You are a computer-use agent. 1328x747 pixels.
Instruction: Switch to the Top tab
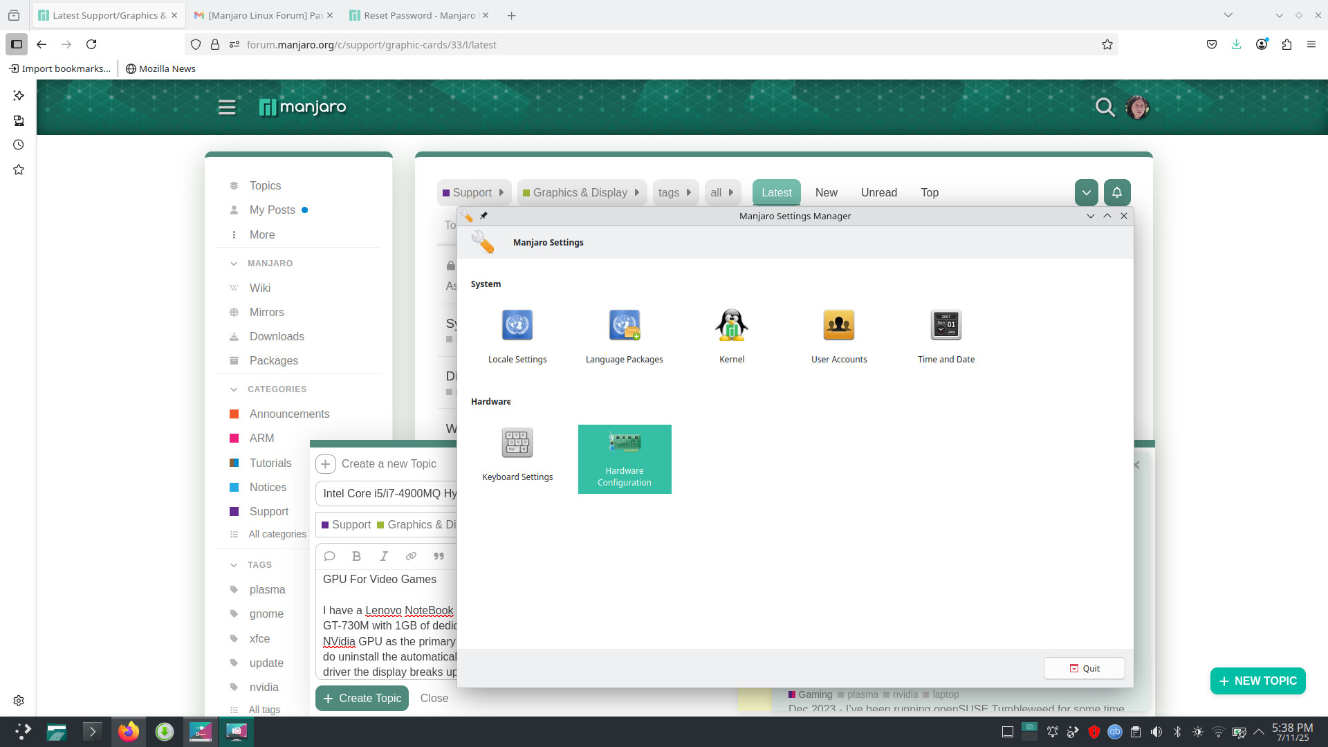click(930, 192)
